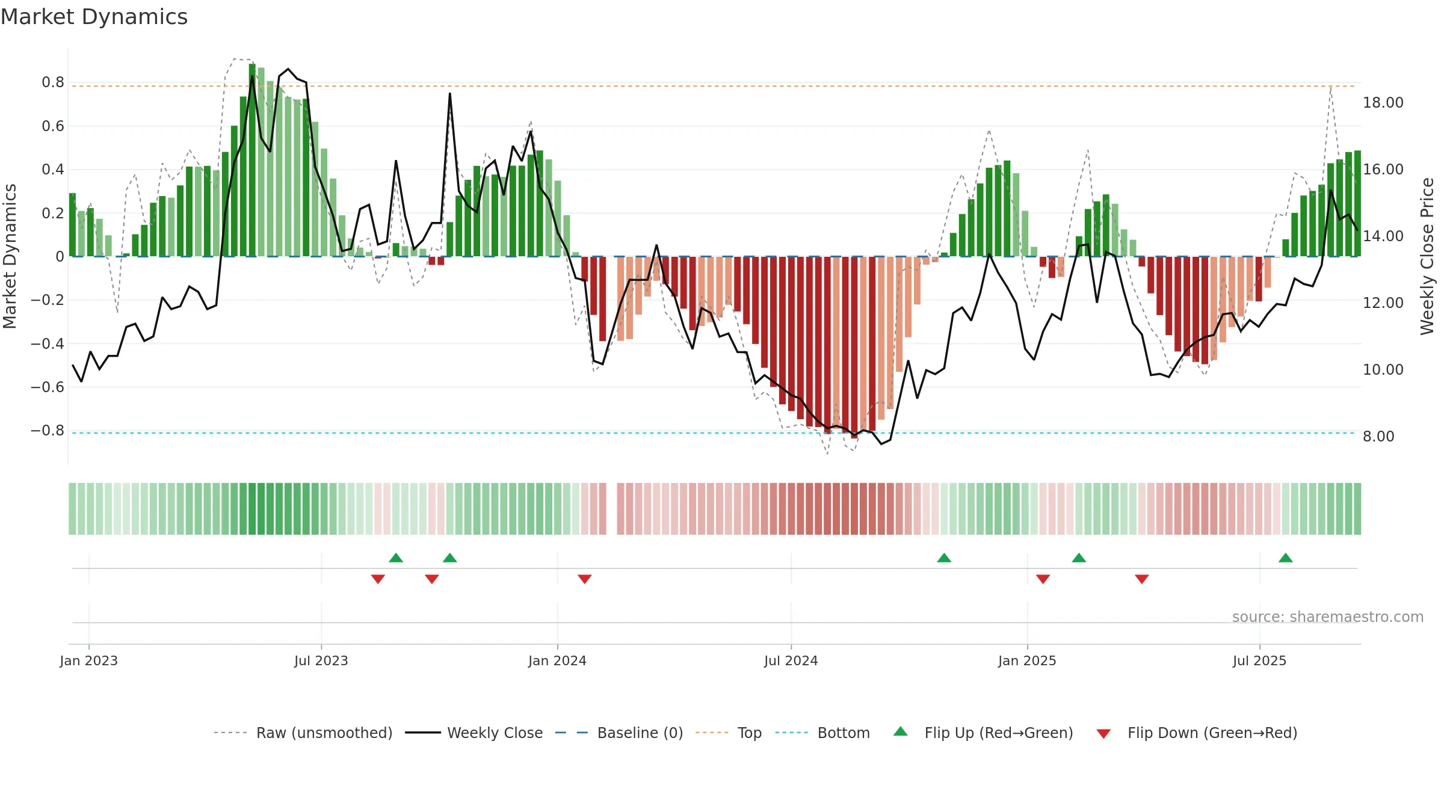Toggle the Bottom legend entry

(822, 733)
